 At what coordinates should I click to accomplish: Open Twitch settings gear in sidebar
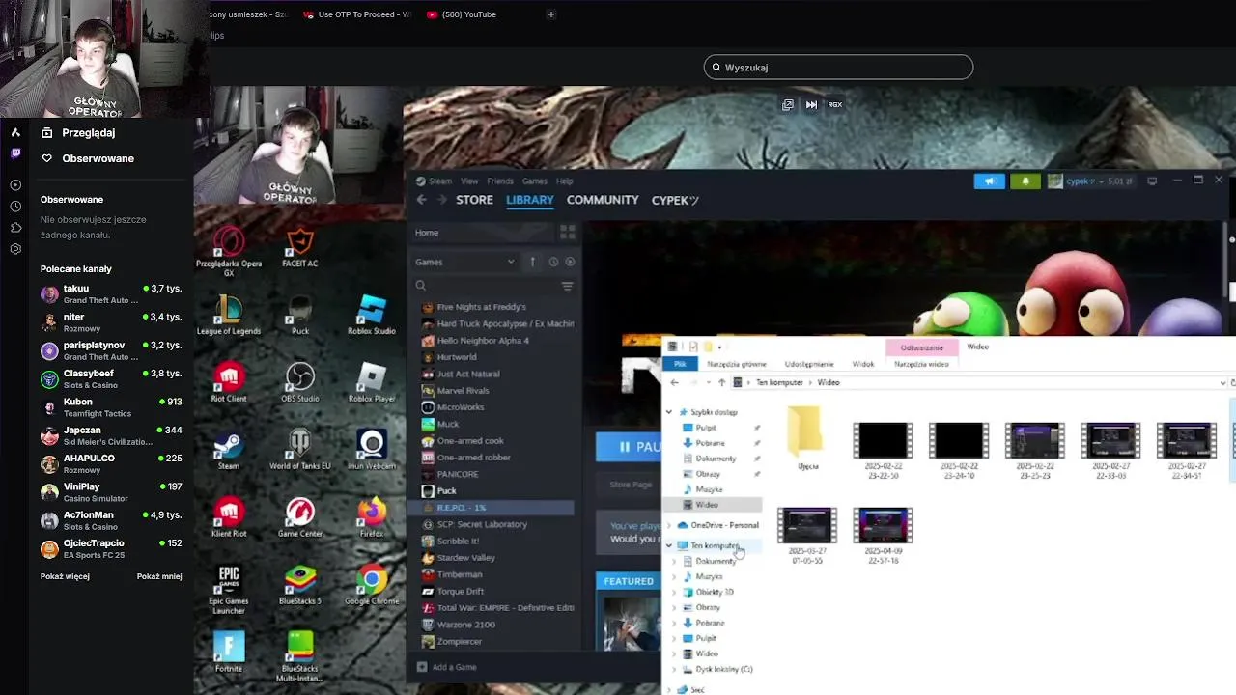tap(15, 249)
